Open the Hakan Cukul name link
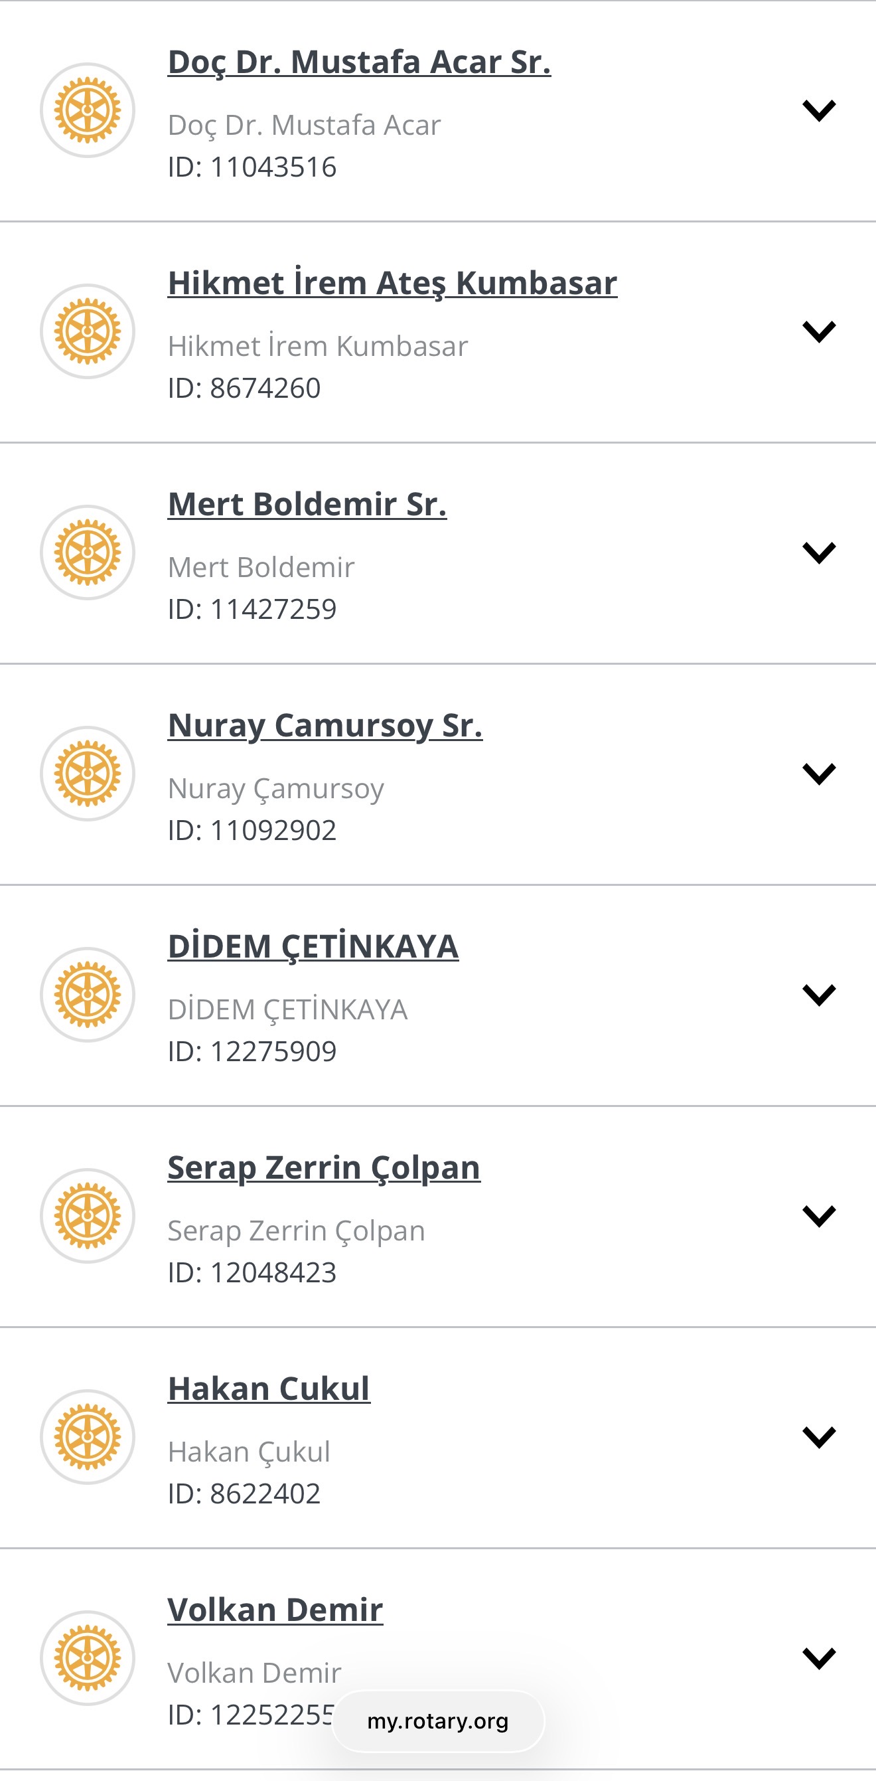 (269, 1389)
